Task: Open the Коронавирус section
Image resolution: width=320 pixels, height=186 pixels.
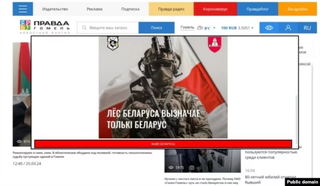Action: [215, 9]
